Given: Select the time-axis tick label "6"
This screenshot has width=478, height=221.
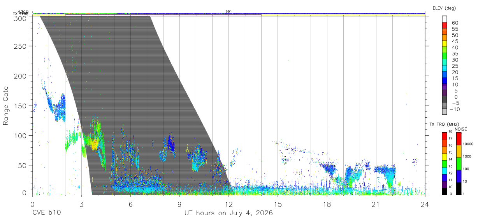Looking at the screenshot, I should click(130, 205).
